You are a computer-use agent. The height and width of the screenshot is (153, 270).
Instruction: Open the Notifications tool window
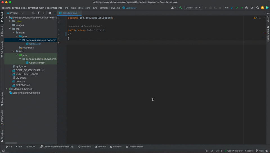pyautogui.click(x=268, y=34)
